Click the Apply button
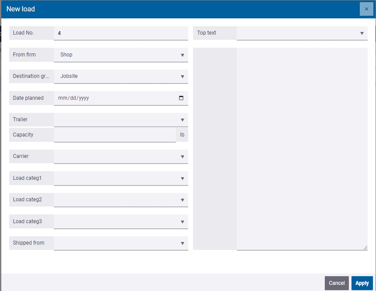376x291 pixels. [362, 283]
